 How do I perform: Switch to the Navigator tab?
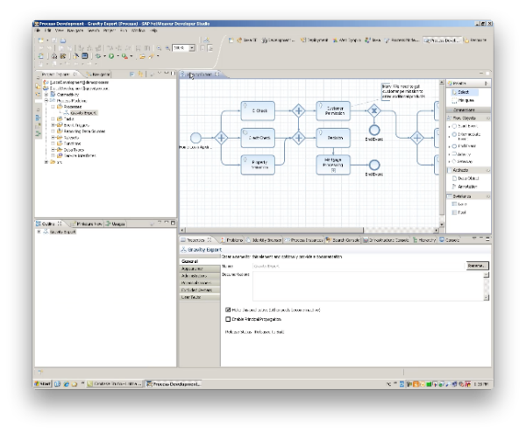click(98, 75)
